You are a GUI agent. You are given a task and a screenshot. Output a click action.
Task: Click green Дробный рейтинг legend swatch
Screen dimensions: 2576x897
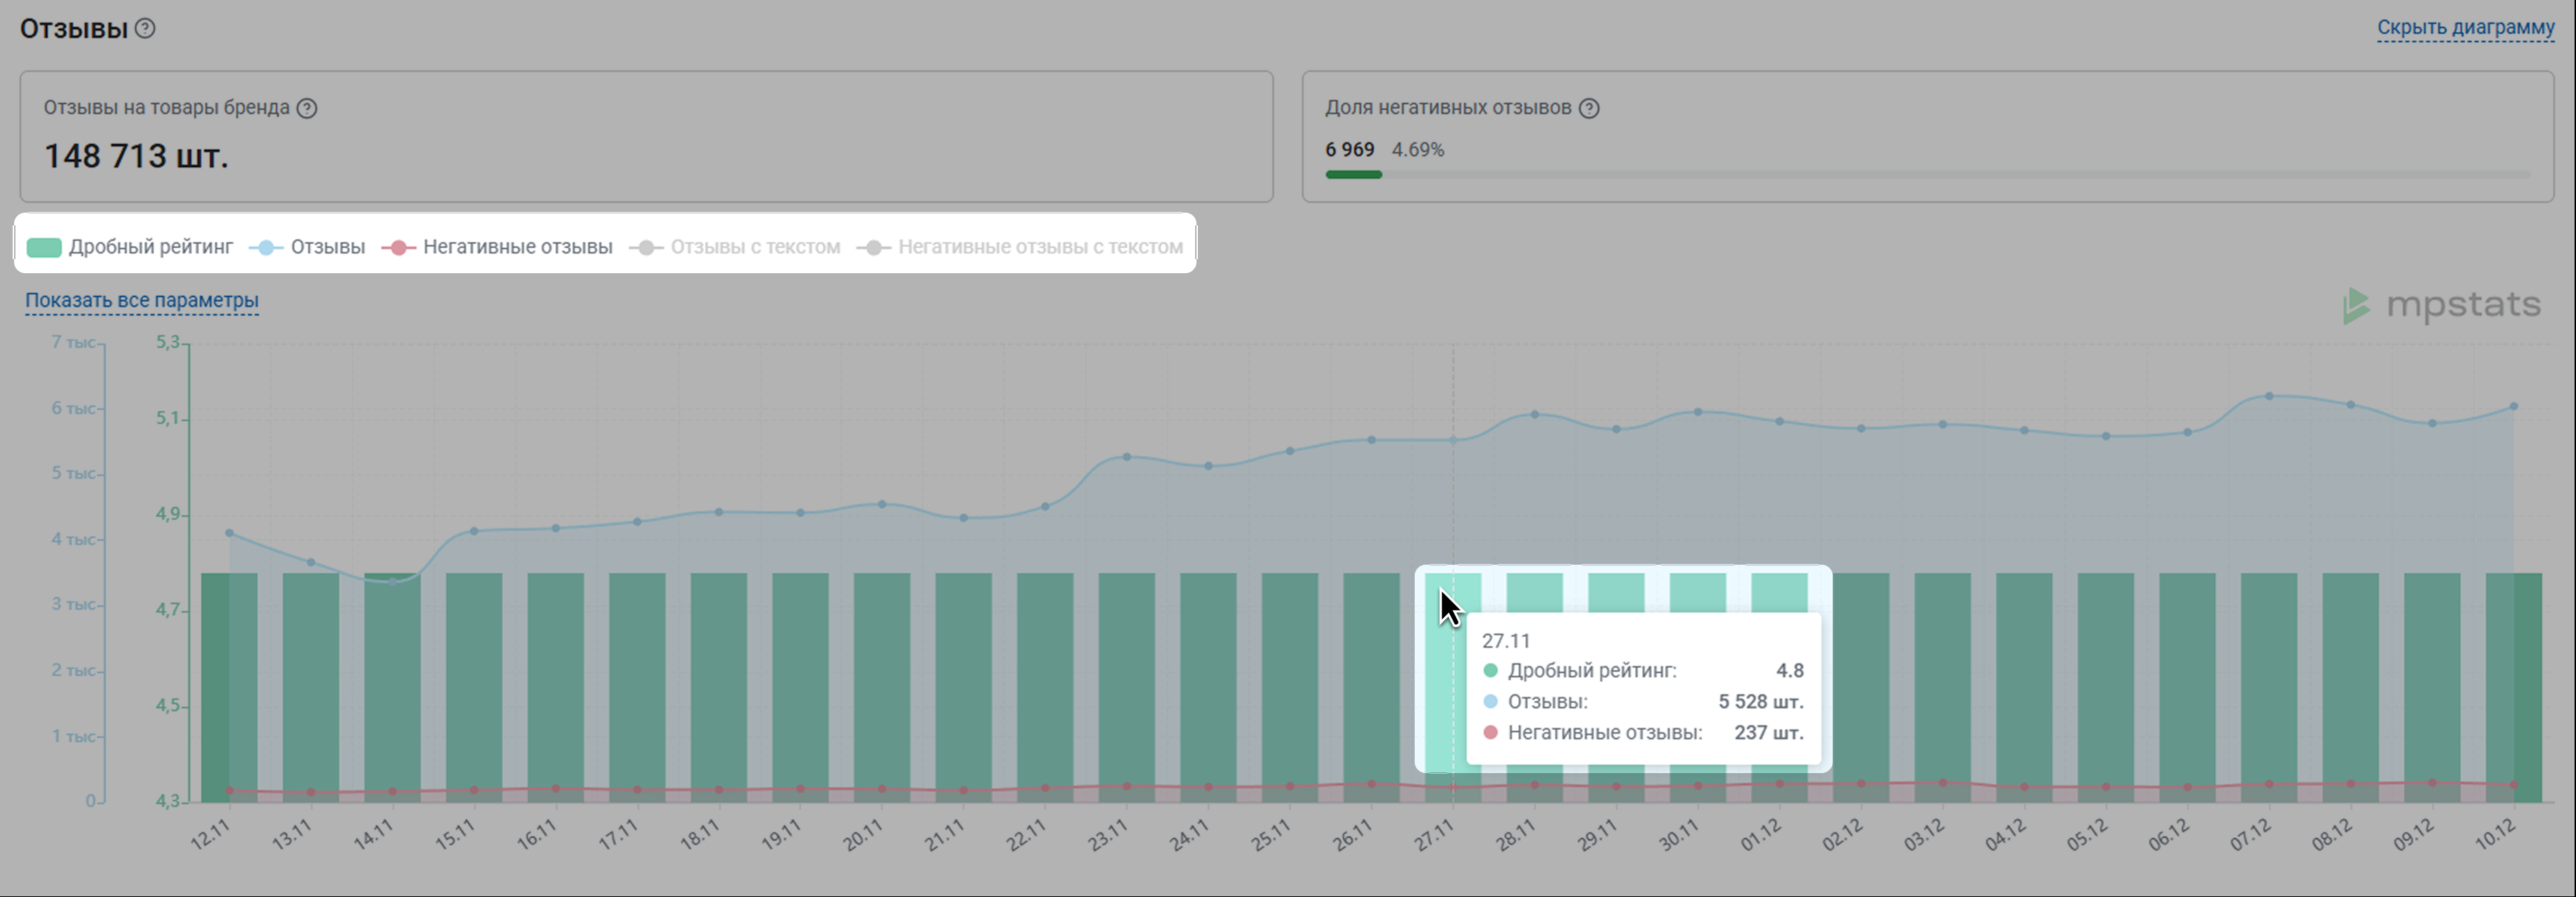[x=44, y=247]
